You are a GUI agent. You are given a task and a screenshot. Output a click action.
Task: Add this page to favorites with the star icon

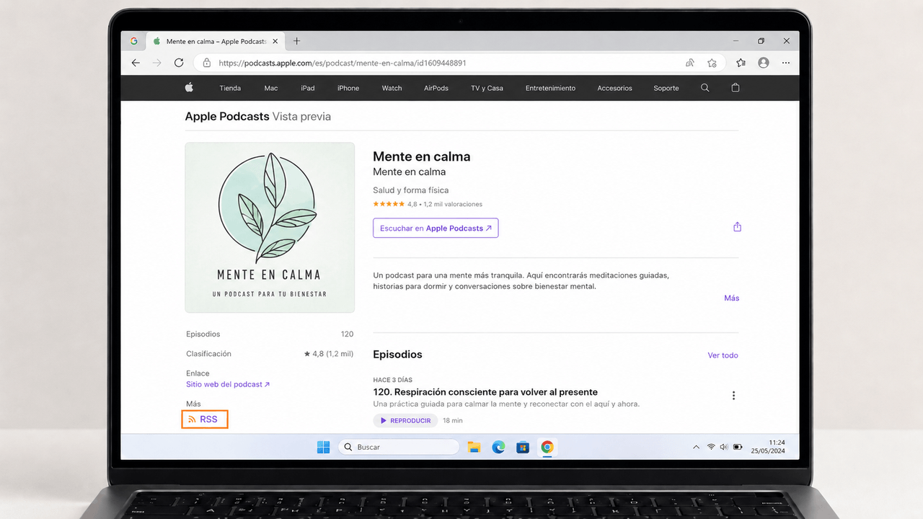[712, 63]
